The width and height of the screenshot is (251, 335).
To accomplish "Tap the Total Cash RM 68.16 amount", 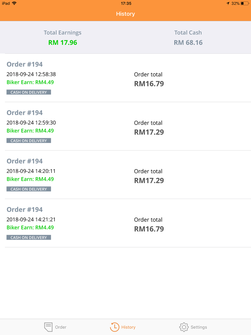I will coord(188,42).
